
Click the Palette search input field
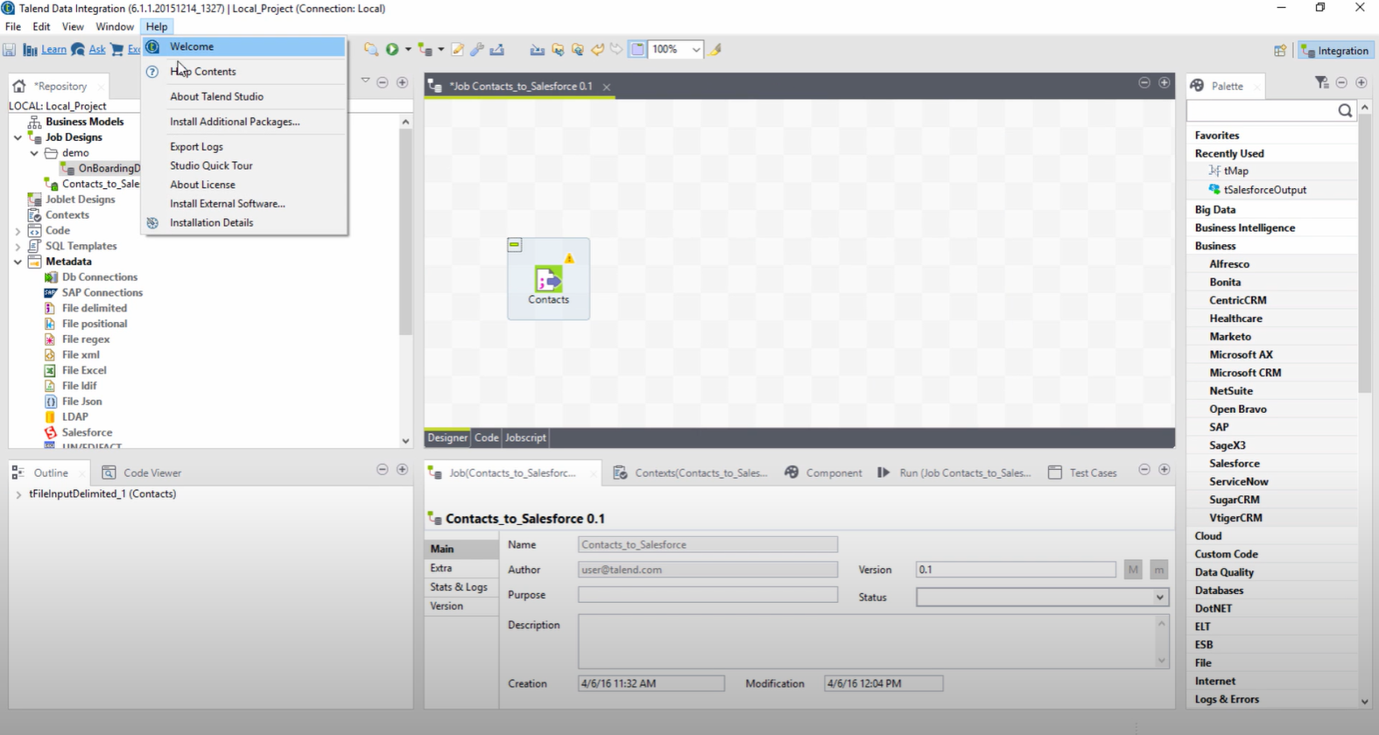point(1261,110)
